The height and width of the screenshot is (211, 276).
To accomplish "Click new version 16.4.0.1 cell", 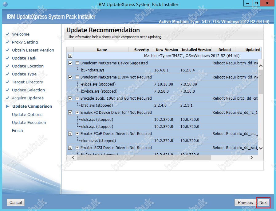I will (161, 70).
